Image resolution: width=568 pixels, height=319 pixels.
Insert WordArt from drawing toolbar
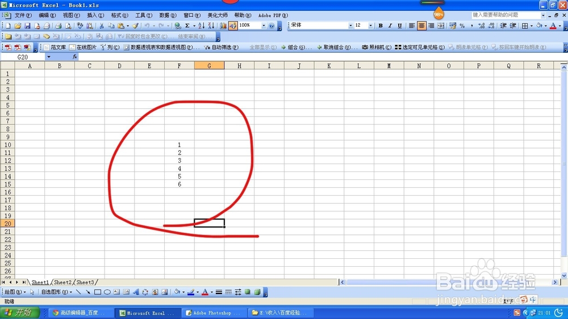tap(136, 292)
